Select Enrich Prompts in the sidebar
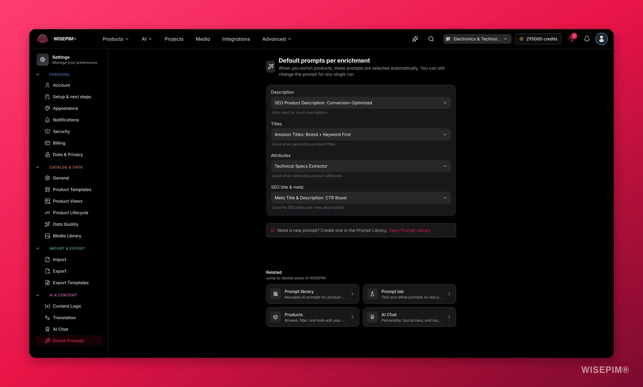This screenshot has height=387, width=643. [69, 341]
